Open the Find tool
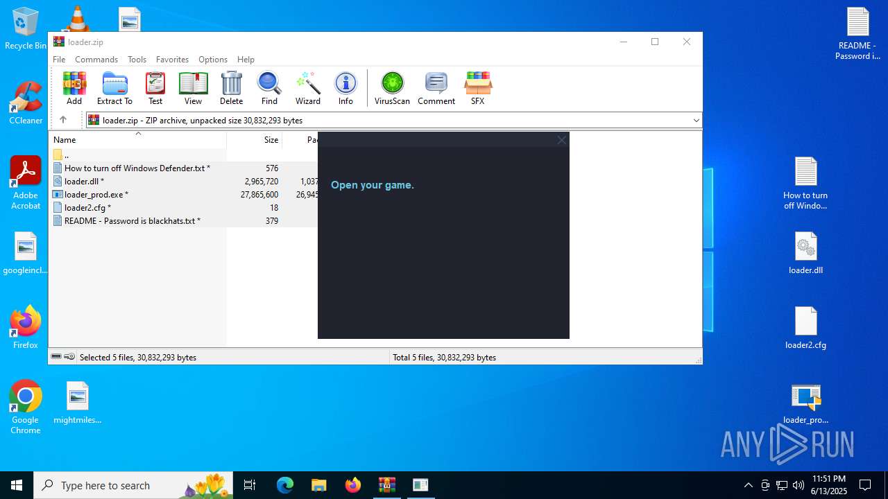This screenshot has width=888, height=499. [269, 88]
